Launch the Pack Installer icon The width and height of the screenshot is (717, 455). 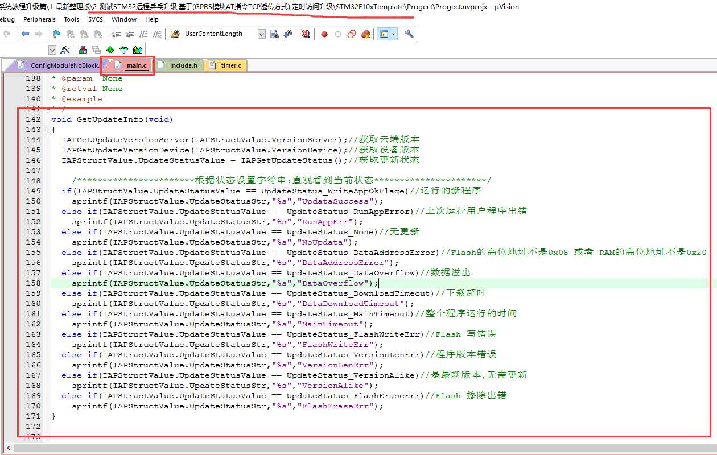tap(137, 50)
